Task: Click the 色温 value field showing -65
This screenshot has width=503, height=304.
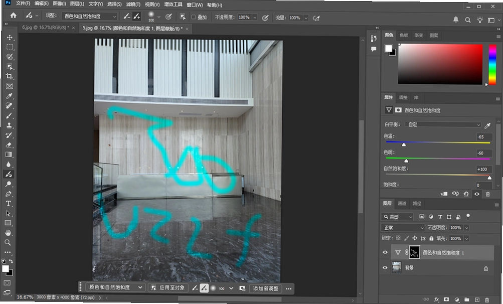Action: (484, 137)
